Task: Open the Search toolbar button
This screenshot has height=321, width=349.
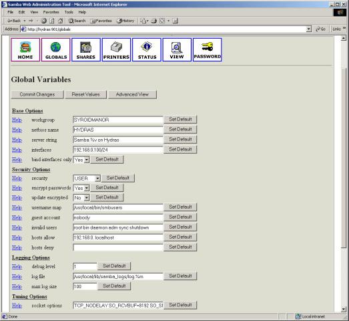Action: pyautogui.click(x=77, y=21)
